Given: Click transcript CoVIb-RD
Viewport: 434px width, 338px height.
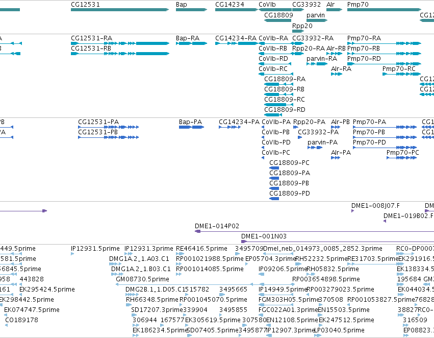Looking at the screenshot, I should tap(273, 59).
